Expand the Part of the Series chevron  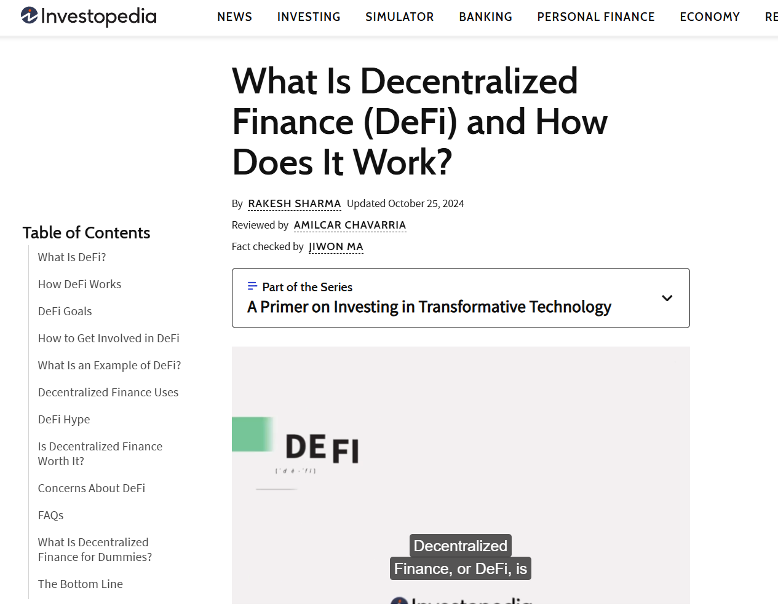click(667, 298)
